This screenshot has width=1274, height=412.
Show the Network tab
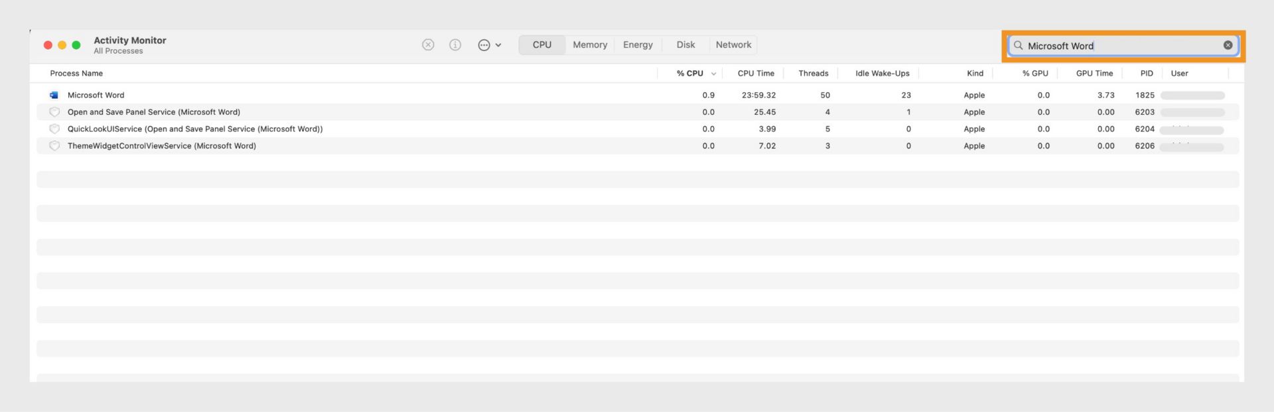pos(733,44)
